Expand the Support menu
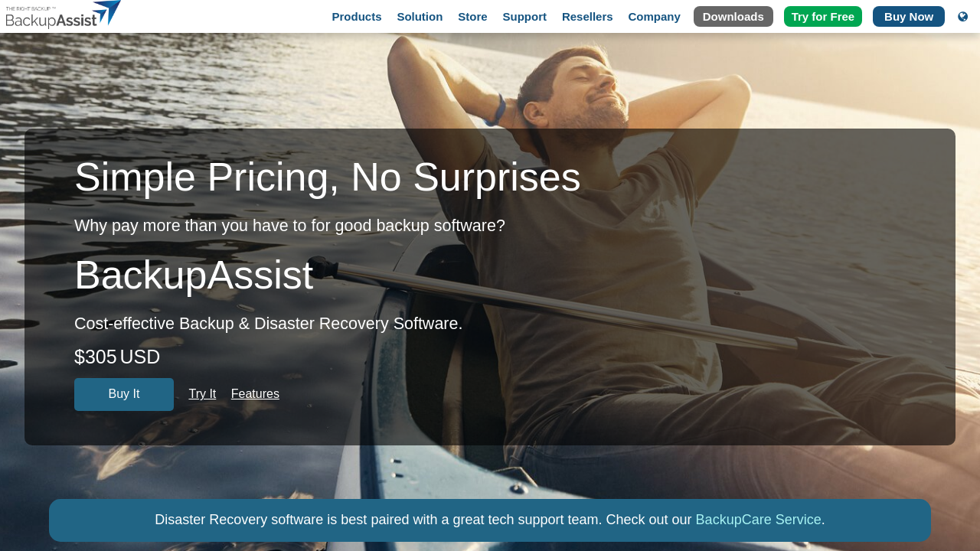 [524, 17]
